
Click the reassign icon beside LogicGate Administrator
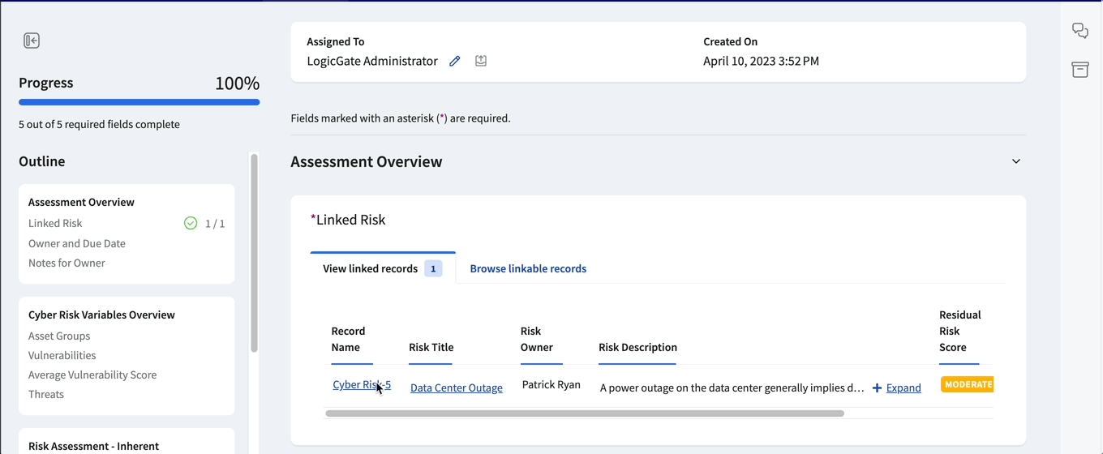[x=481, y=61]
